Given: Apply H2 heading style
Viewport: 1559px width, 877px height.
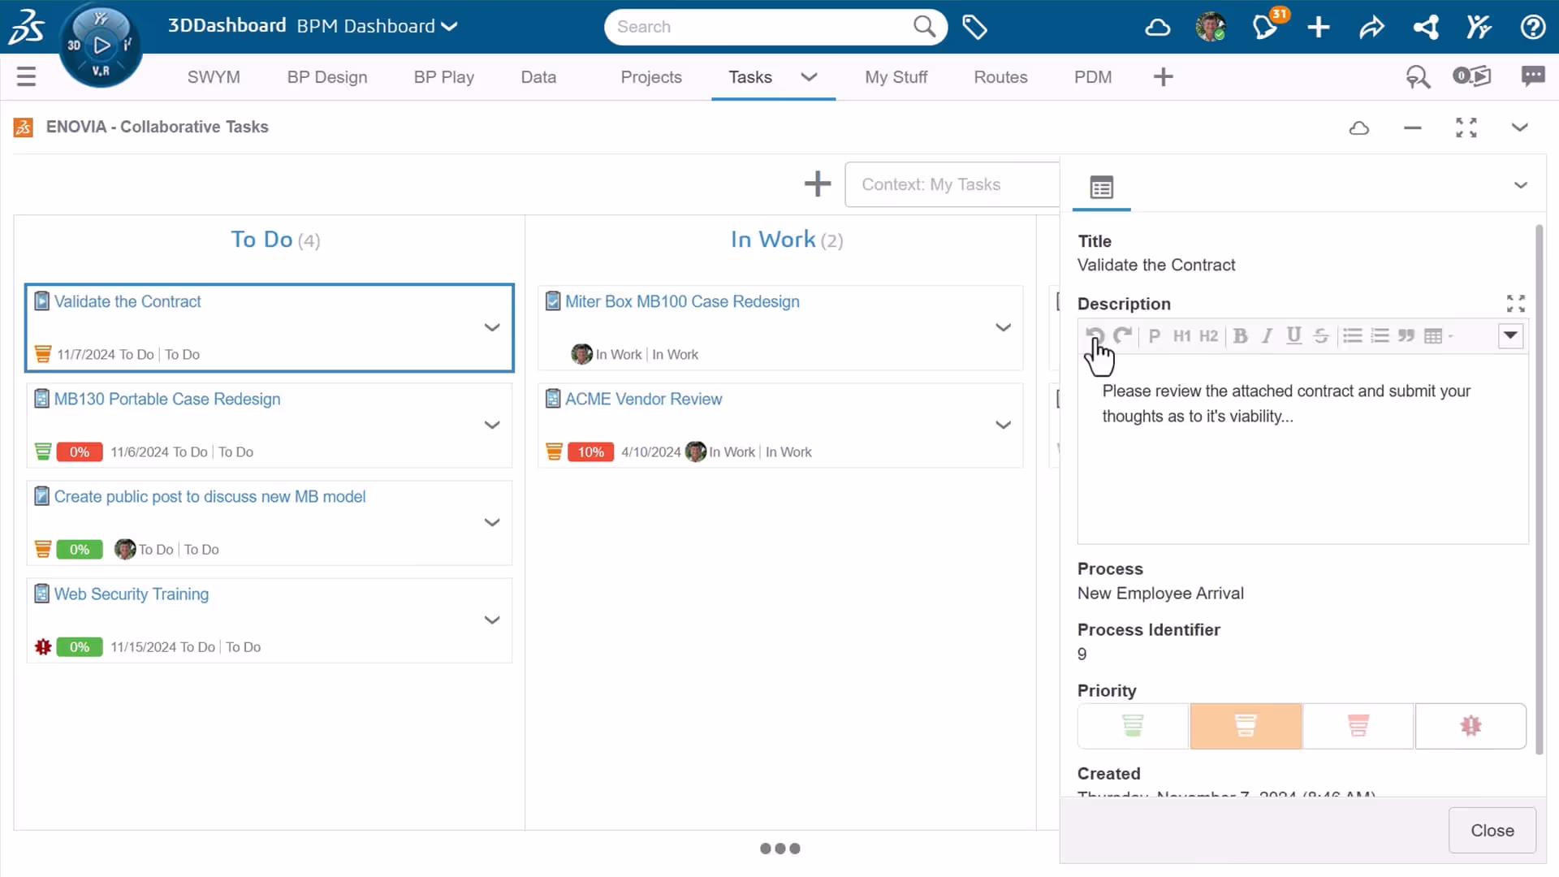Looking at the screenshot, I should point(1208,336).
